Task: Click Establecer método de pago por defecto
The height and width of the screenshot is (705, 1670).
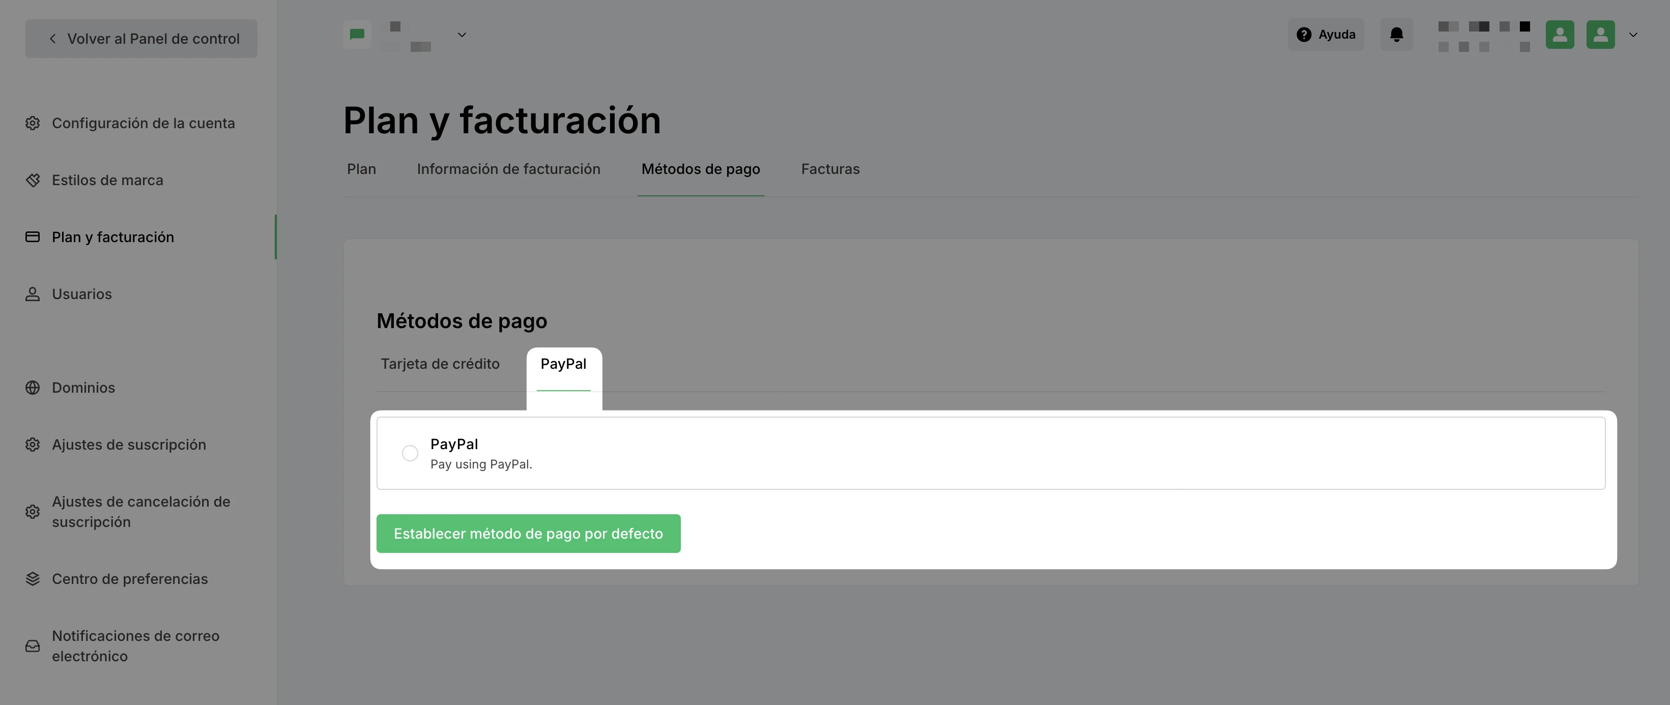Action: click(528, 534)
